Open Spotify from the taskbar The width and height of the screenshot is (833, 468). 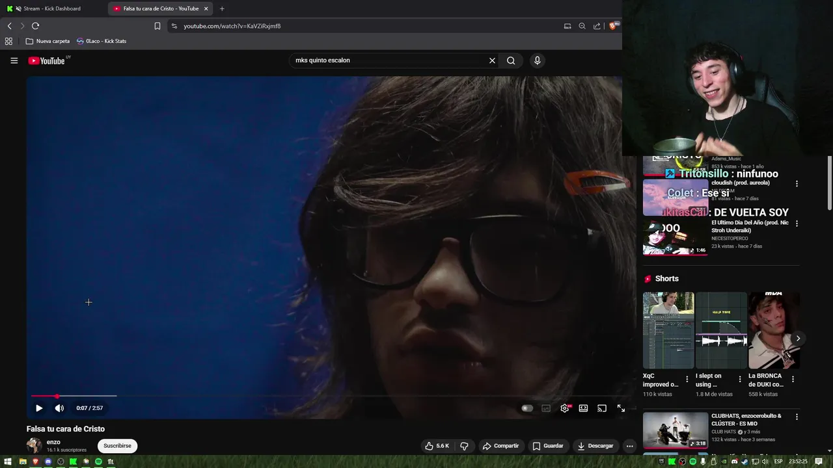pyautogui.click(x=98, y=461)
